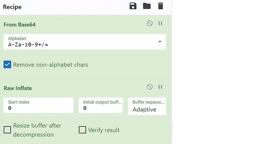Tick the Verify result checkbox
This screenshot has height=144, width=258.
(82, 130)
